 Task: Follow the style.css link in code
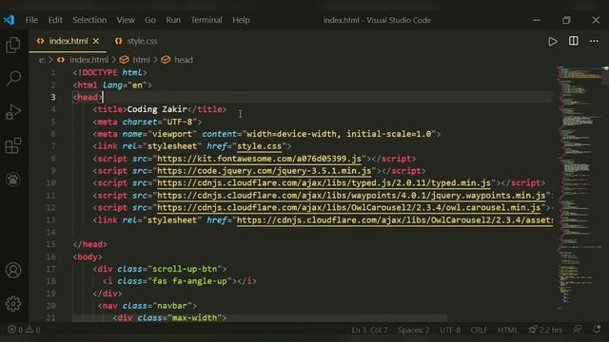tap(259, 146)
